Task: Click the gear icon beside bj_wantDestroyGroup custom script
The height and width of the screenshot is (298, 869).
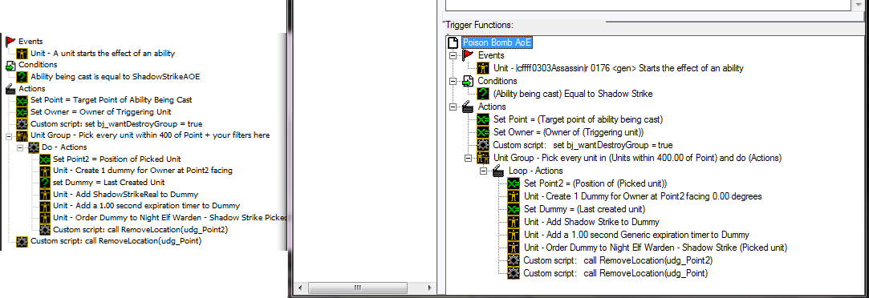Action: pos(483,145)
